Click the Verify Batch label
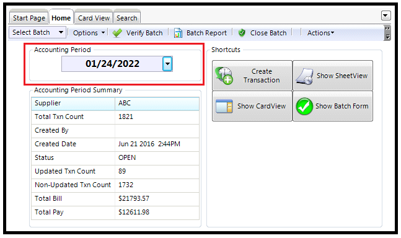Screen dimensions: 401x238 144,33
